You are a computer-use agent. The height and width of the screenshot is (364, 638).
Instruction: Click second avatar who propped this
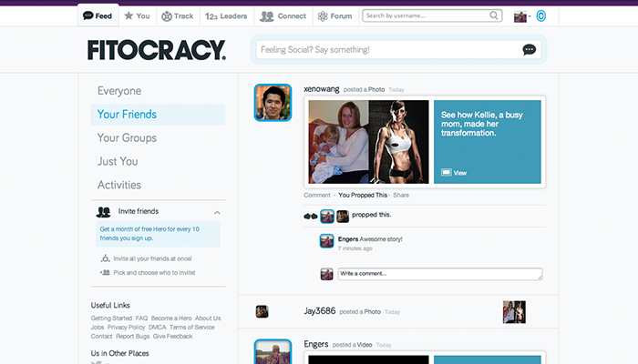[343, 217]
